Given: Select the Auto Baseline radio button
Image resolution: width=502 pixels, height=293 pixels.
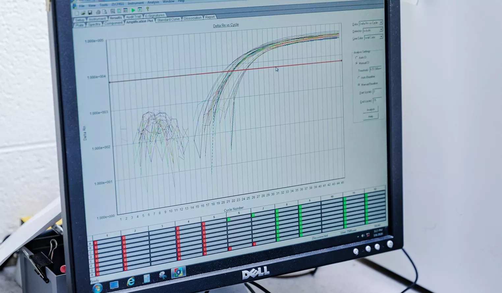Looking at the screenshot, I should point(358,78).
